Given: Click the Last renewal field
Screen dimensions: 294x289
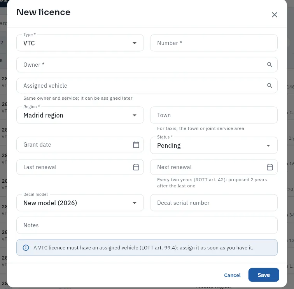Looking at the screenshot, I should [80, 167].
